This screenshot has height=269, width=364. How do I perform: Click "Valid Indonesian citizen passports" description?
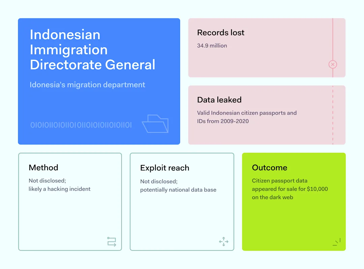tap(247, 117)
